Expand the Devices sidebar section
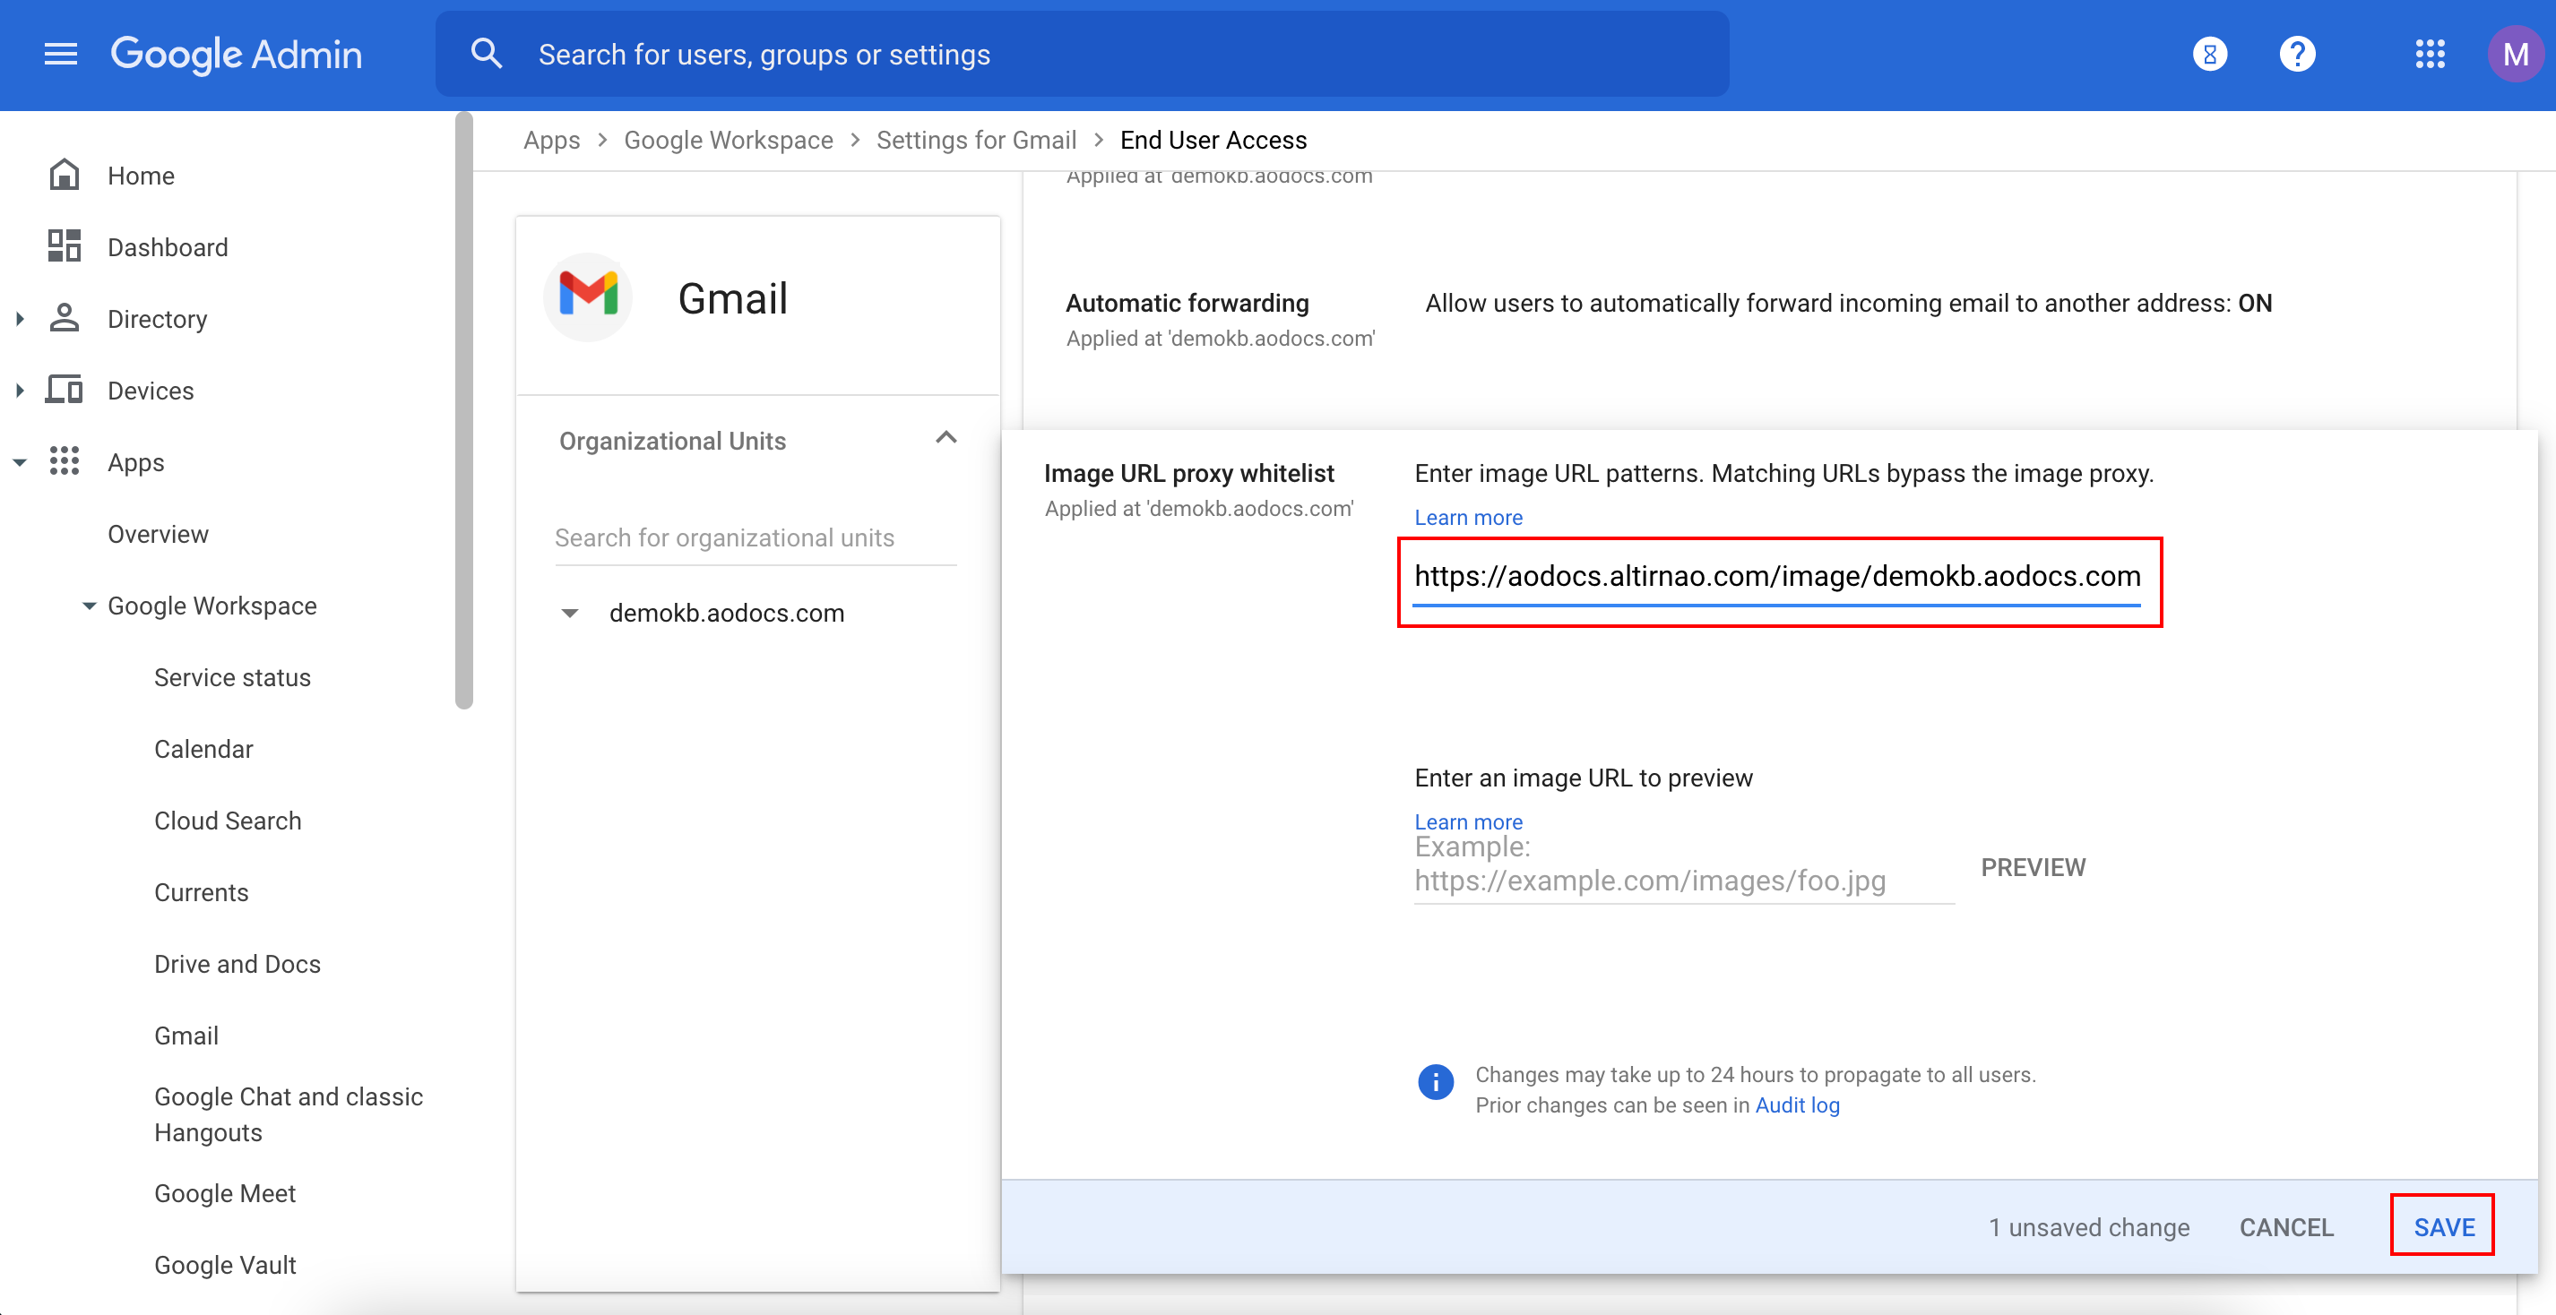Viewport: 2556px width, 1315px height. tap(20, 391)
